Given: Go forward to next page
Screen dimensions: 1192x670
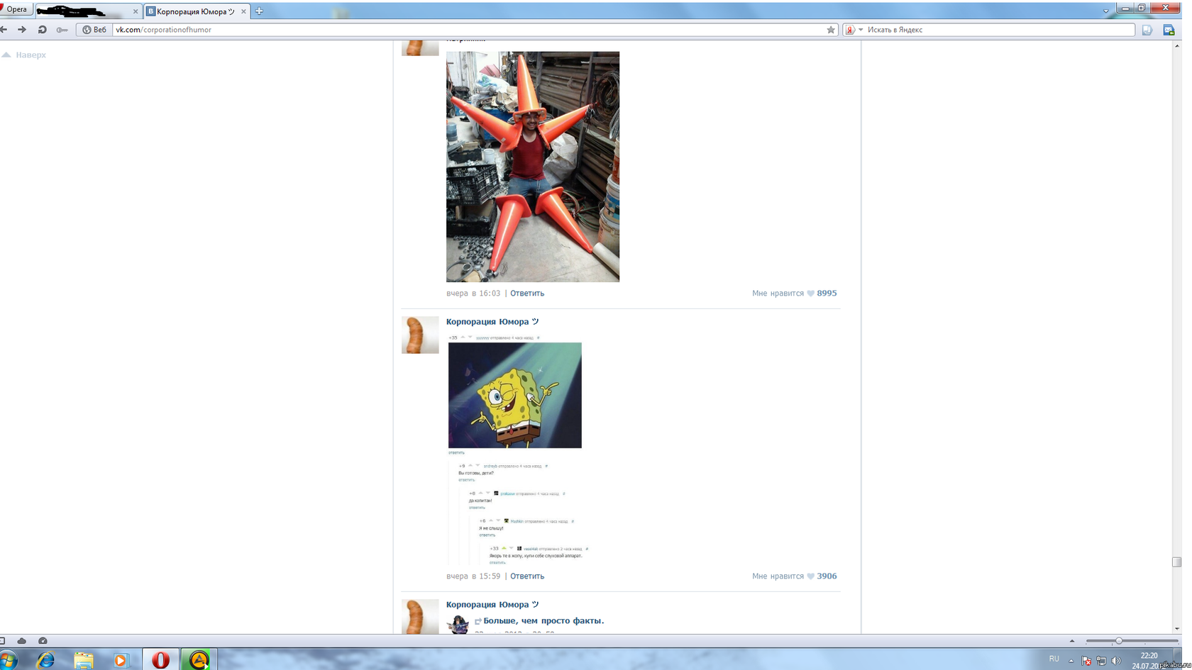Looking at the screenshot, I should pos(22,30).
